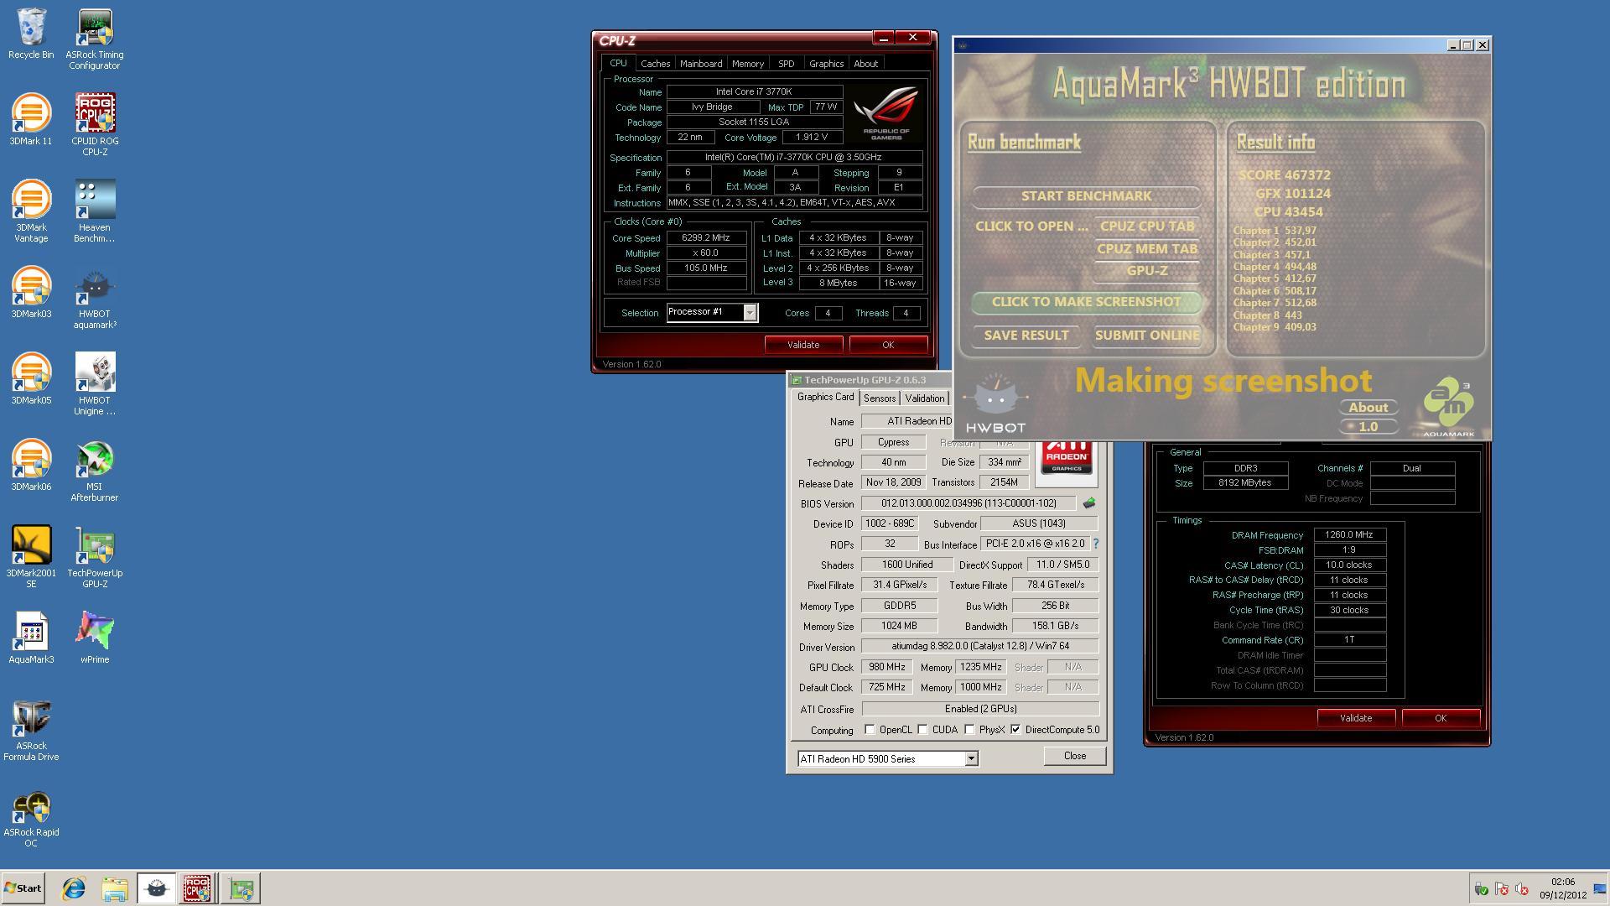Toggle the OpenCL checkbox in GPU-Z
The image size is (1610, 906).
(x=870, y=730)
